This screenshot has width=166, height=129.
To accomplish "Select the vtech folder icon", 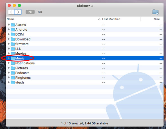I will coord(13,82).
